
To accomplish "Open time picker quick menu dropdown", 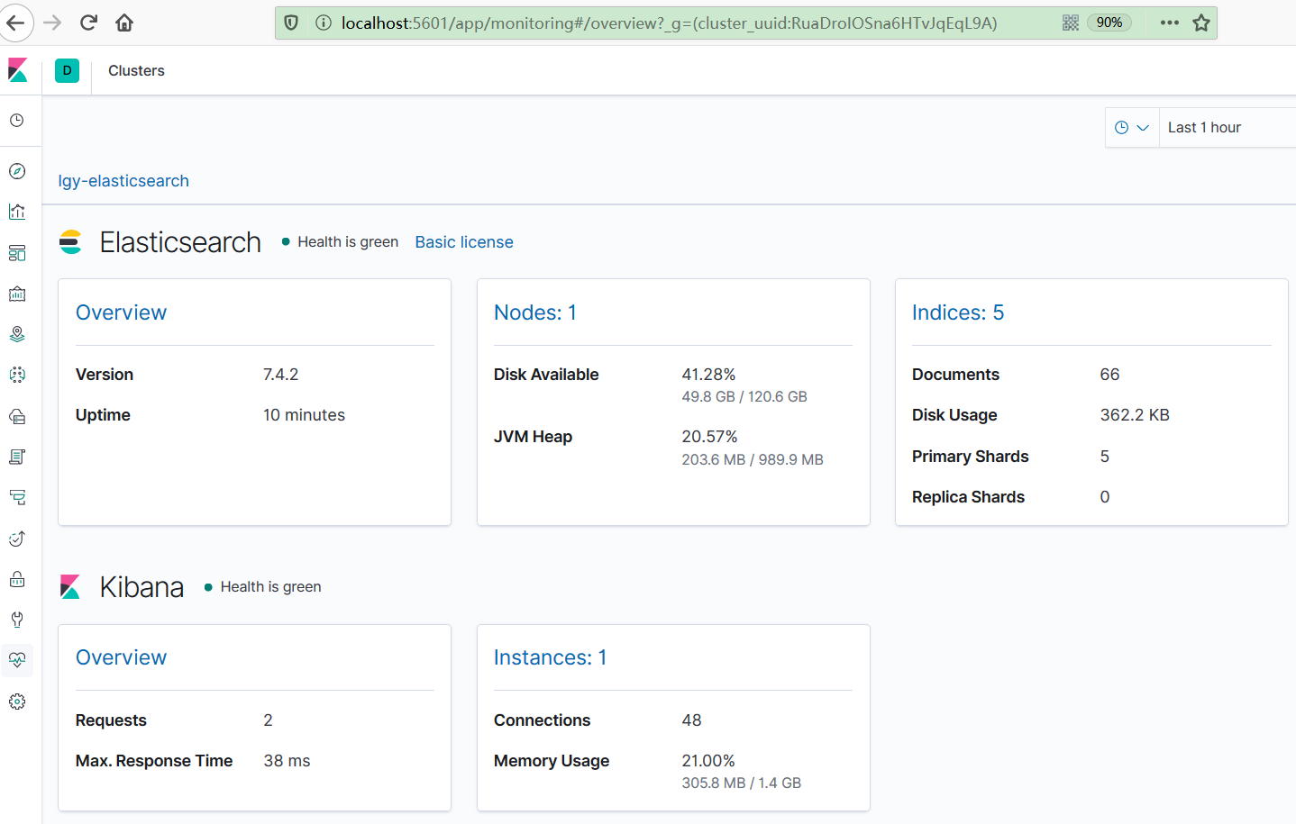I will (x=1132, y=128).
